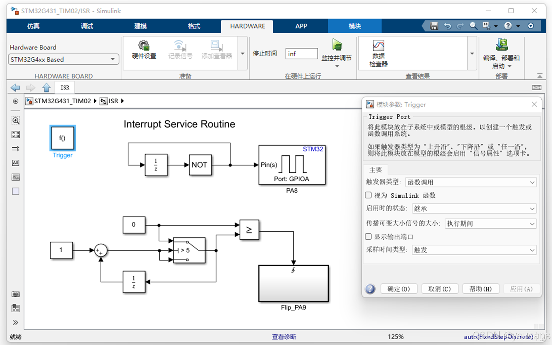Open the help question mark icon in toolbar

coord(508,26)
